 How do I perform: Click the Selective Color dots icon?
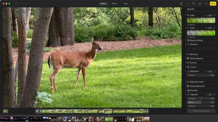[x=188, y=82]
